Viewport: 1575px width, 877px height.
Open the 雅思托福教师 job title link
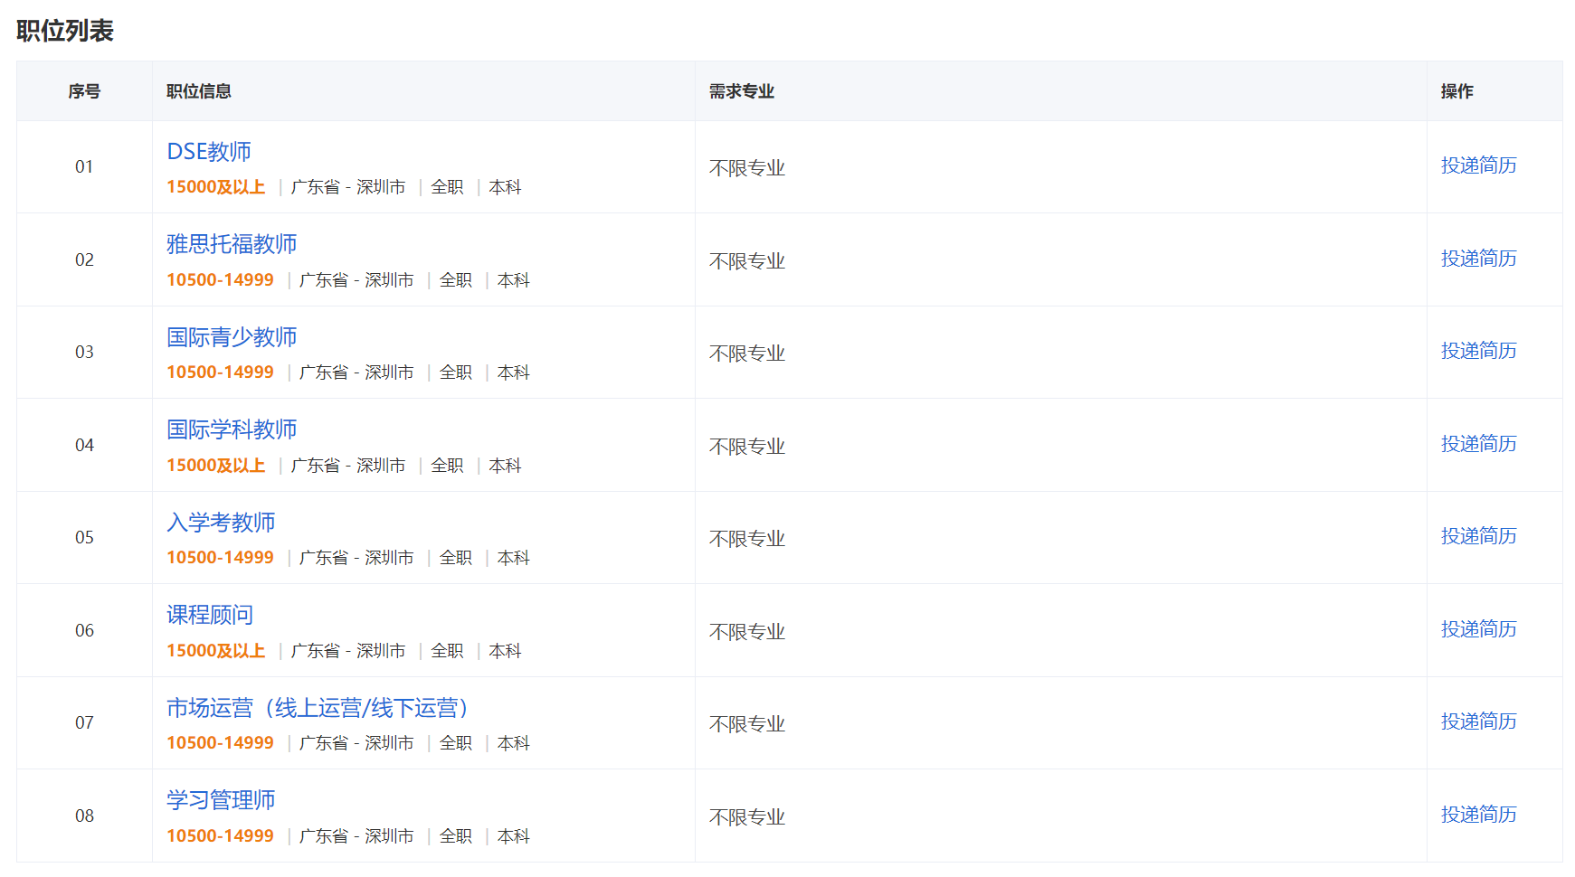tap(232, 244)
